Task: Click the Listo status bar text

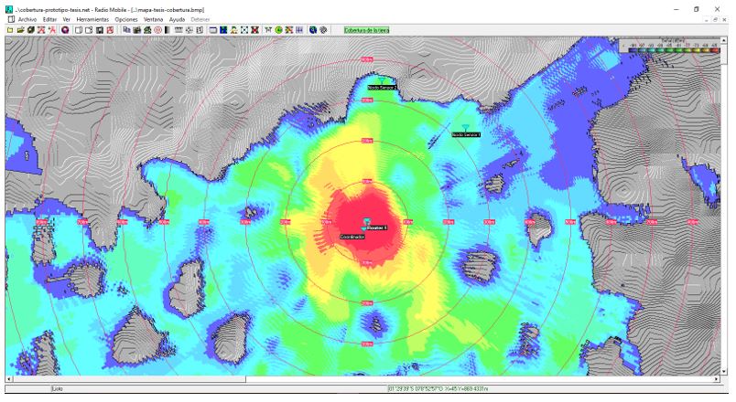Action: point(58,389)
